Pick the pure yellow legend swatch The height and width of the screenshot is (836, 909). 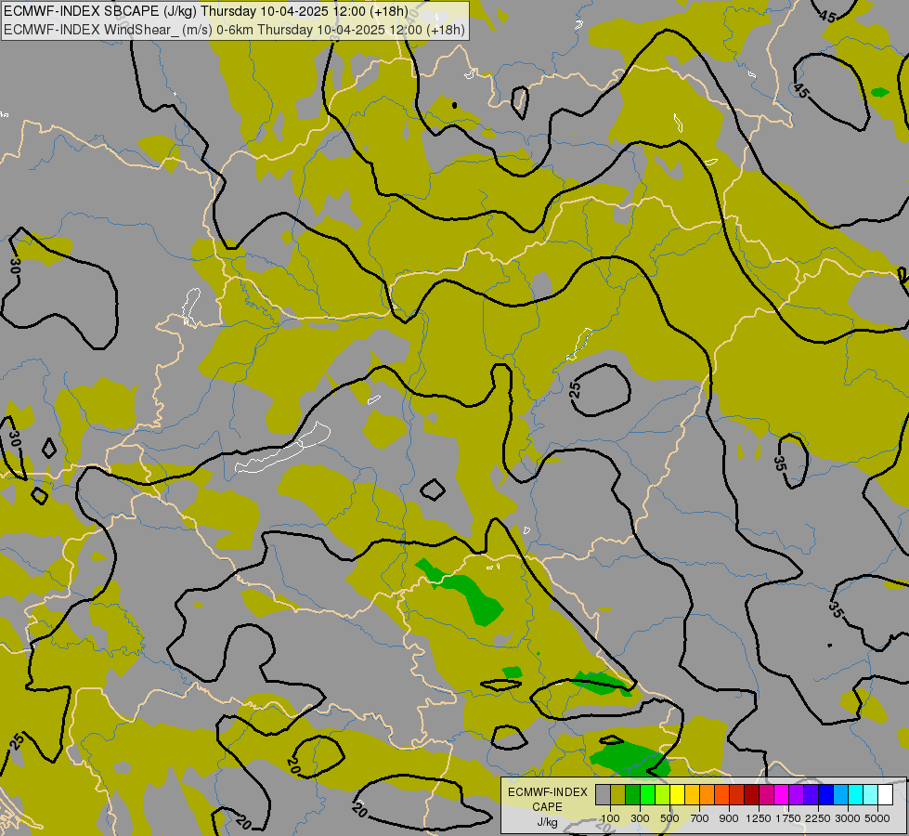point(677,794)
